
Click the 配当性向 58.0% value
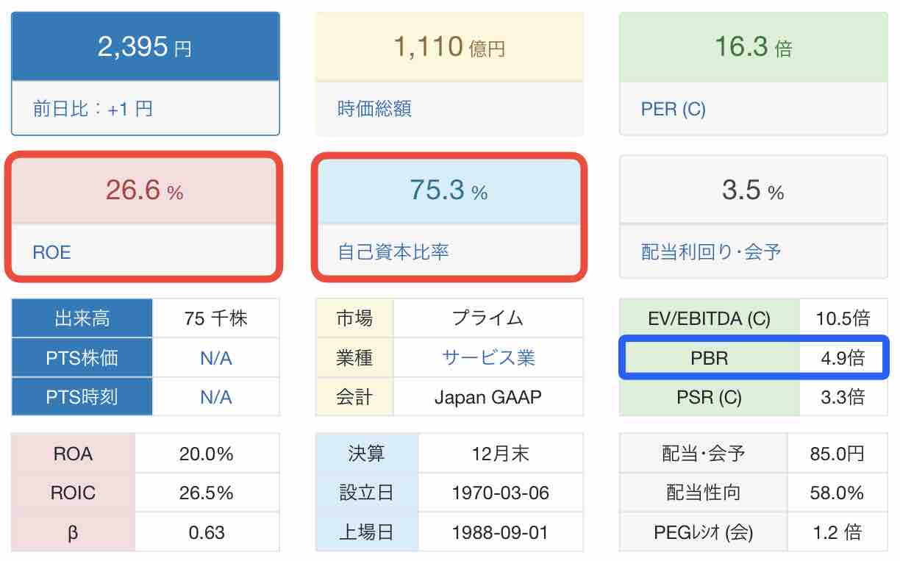(x=837, y=492)
